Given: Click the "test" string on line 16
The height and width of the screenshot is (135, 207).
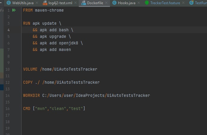Looking at the screenshot, I should (x=76, y=108).
